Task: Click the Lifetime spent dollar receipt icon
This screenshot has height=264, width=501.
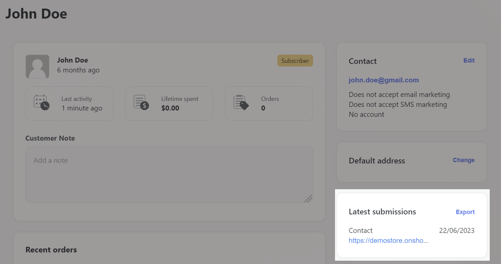Action: coord(141,103)
